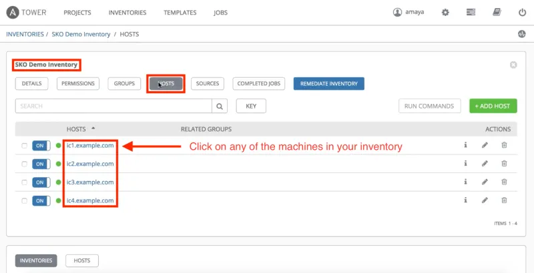View info for lc1.example.com
The width and height of the screenshot is (534, 273).
pyautogui.click(x=465, y=145)
